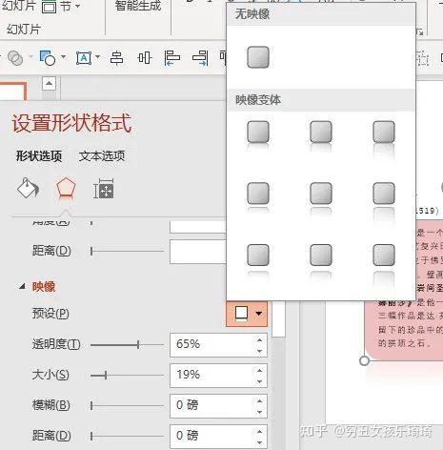Screen dimensions: 443x450
Task: Increase blur value with up spinner arrow
Action: coord(260,400)
